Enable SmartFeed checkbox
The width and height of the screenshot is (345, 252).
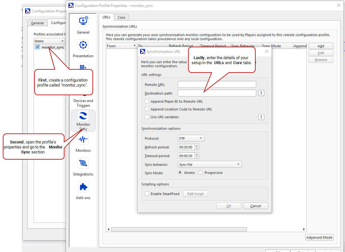[147, 194]
